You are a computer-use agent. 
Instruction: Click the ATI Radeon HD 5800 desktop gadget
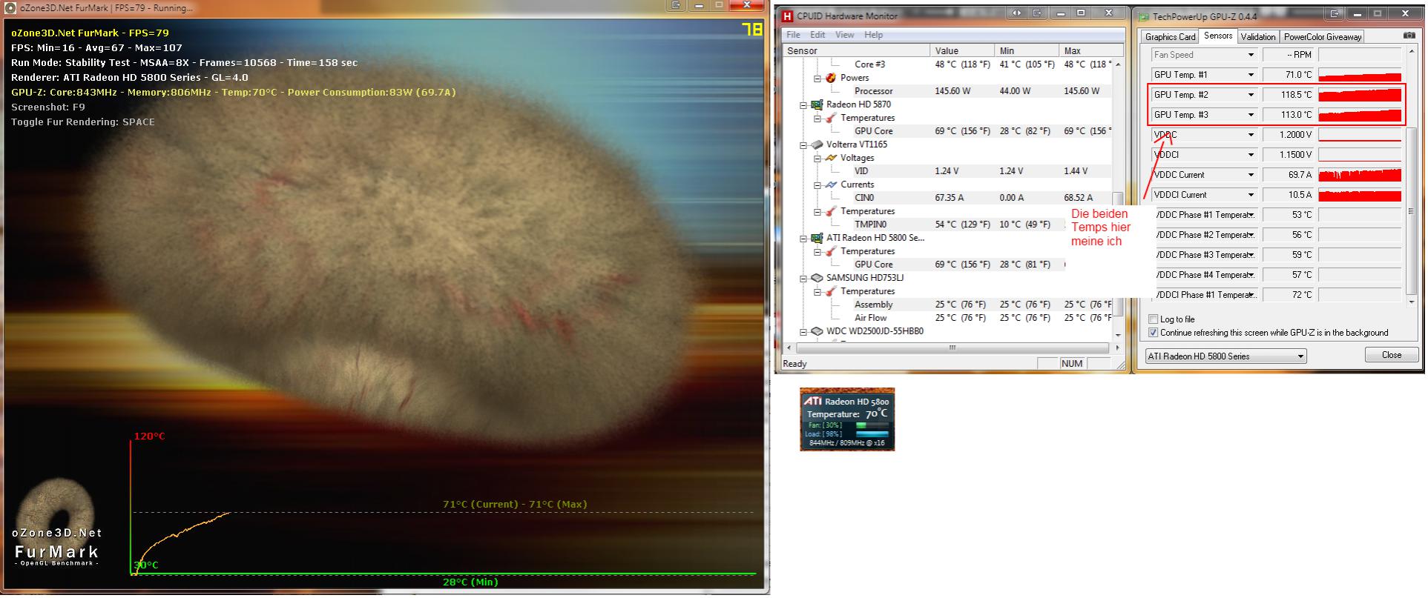pyautogui.click(x=847, y=419)
